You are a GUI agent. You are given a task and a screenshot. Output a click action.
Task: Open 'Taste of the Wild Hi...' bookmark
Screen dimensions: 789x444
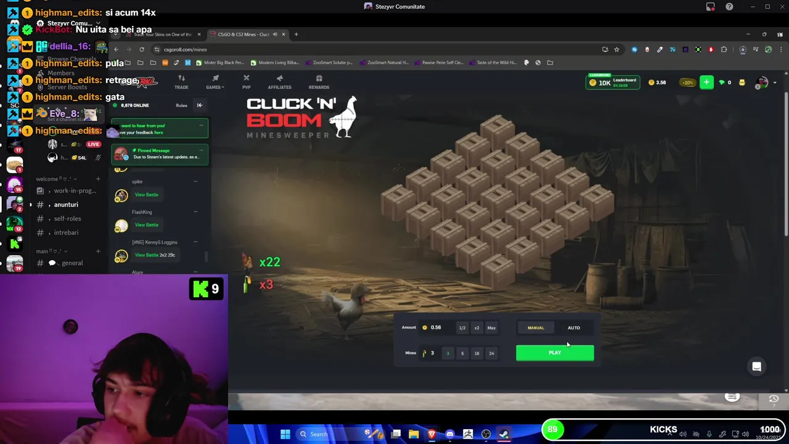[493, 62]
